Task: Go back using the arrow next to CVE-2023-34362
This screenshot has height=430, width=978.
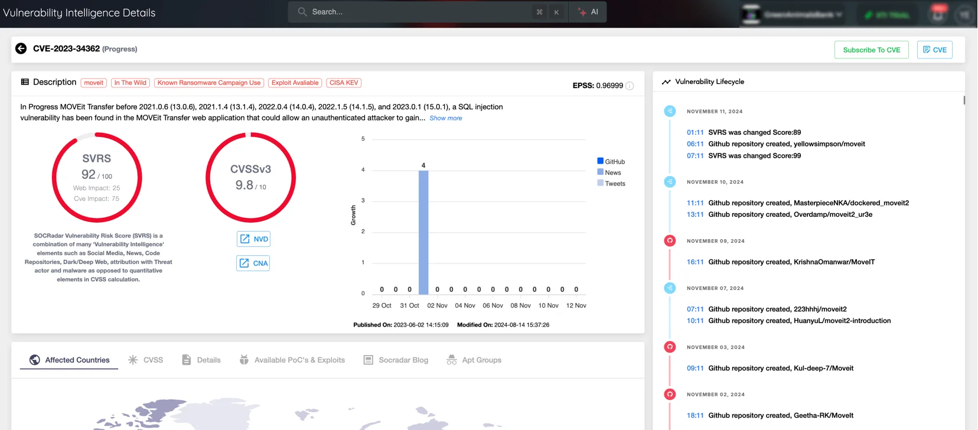Action: click(21, 48)
